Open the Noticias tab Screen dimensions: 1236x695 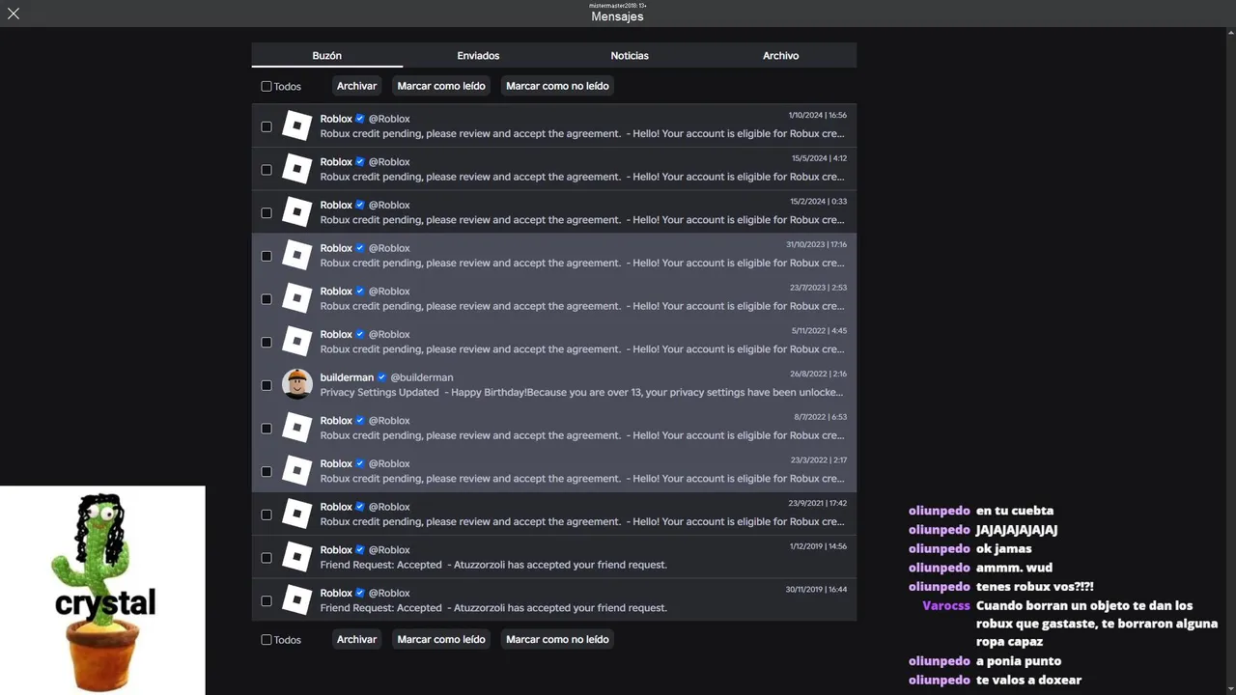click(630, 55)
